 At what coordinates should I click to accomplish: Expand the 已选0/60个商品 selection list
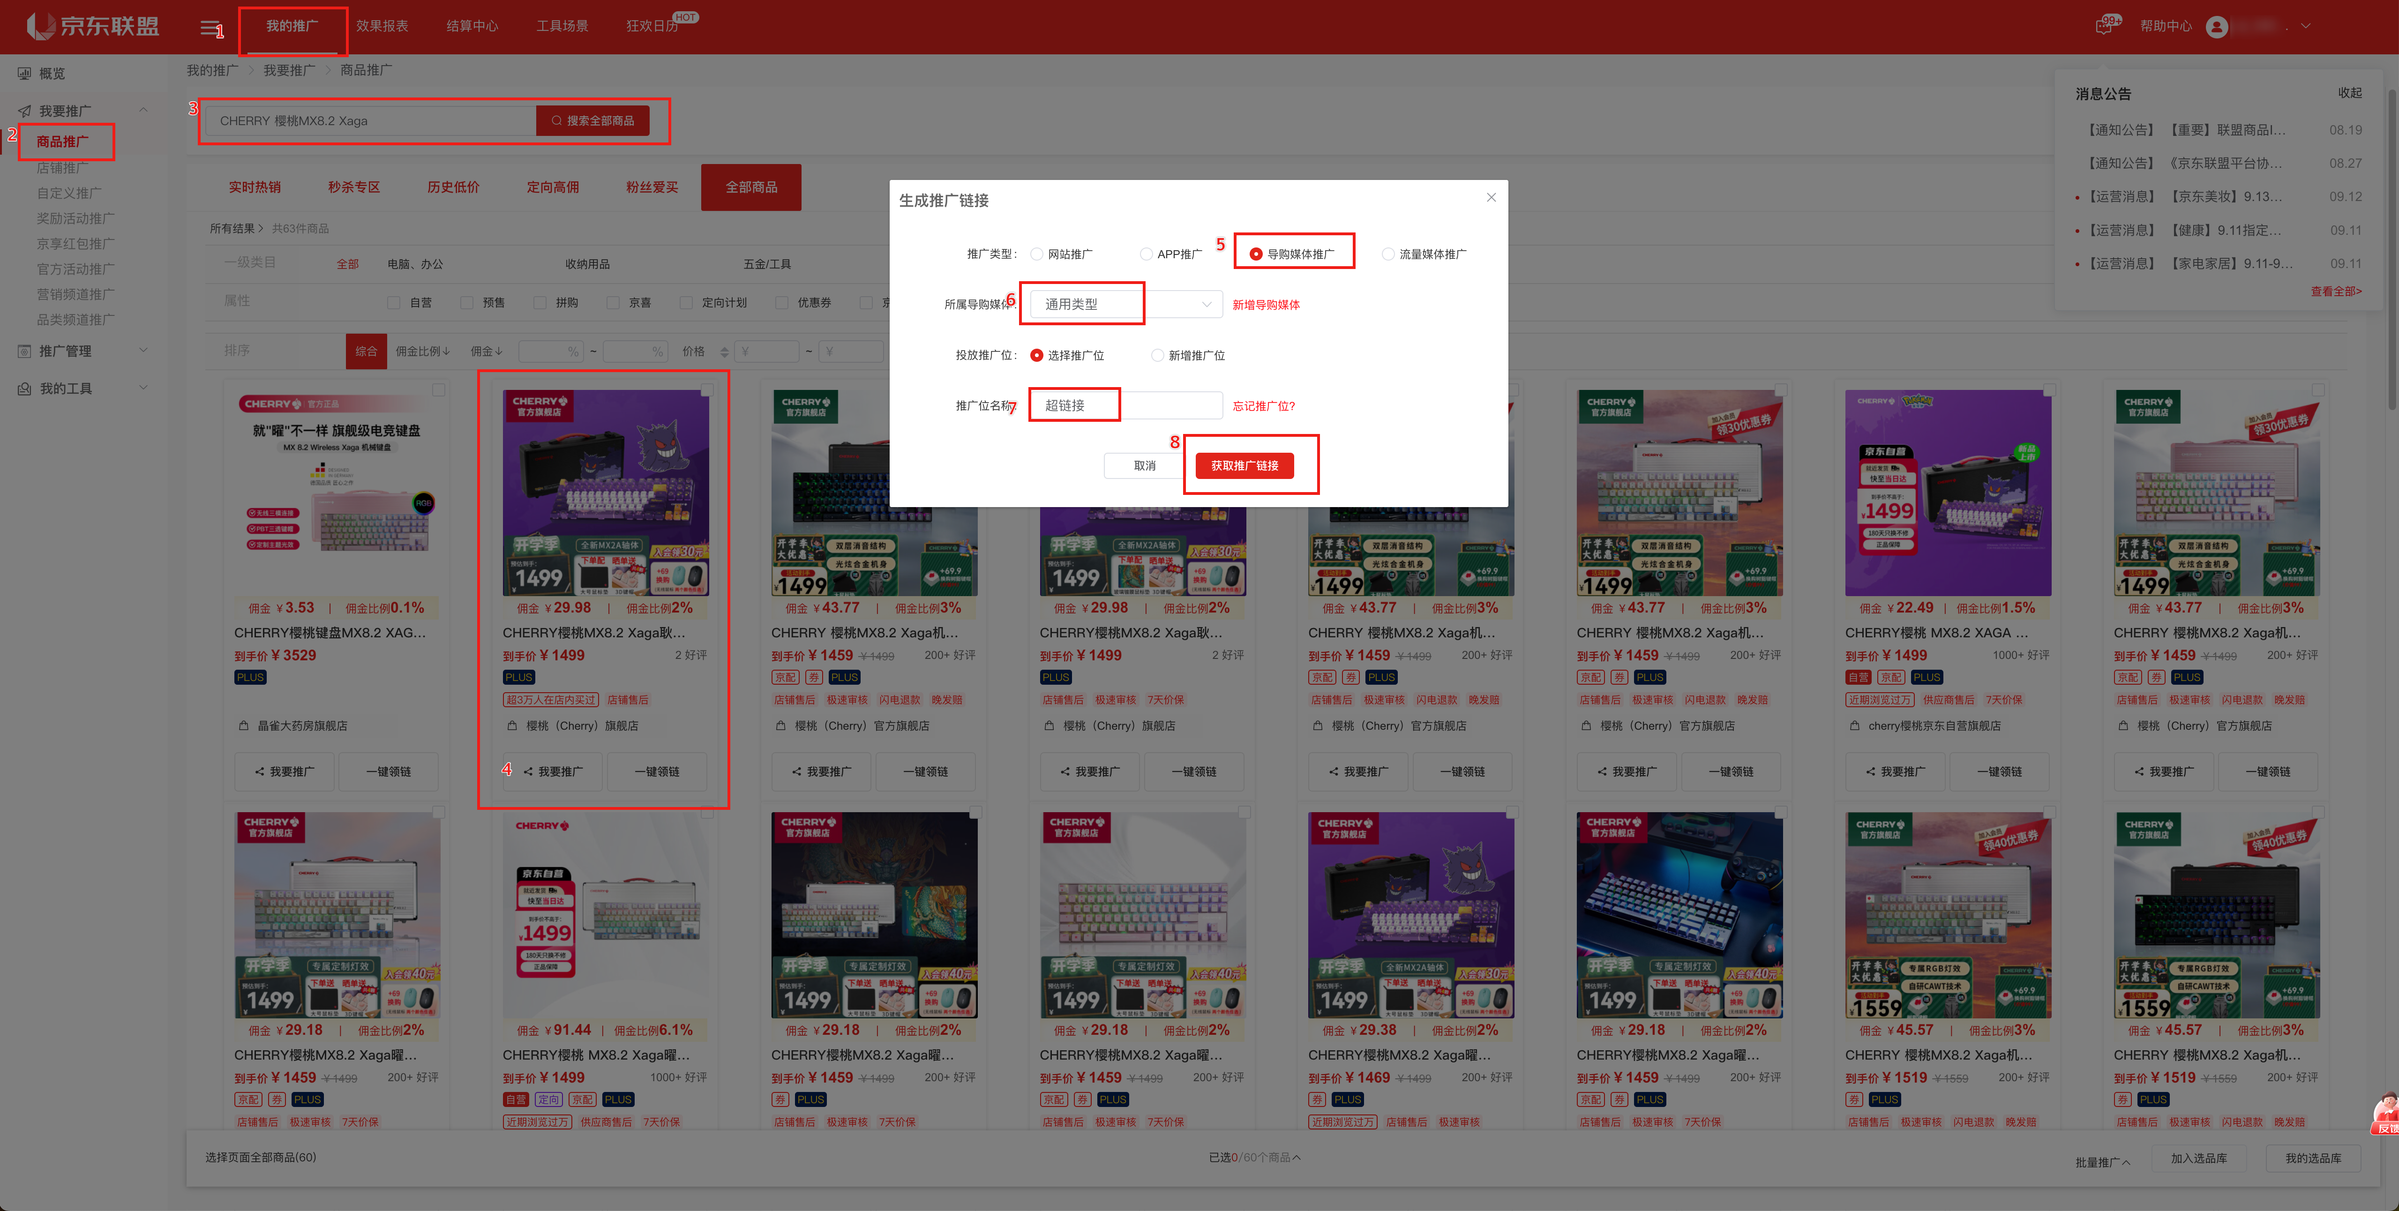1253,1157
